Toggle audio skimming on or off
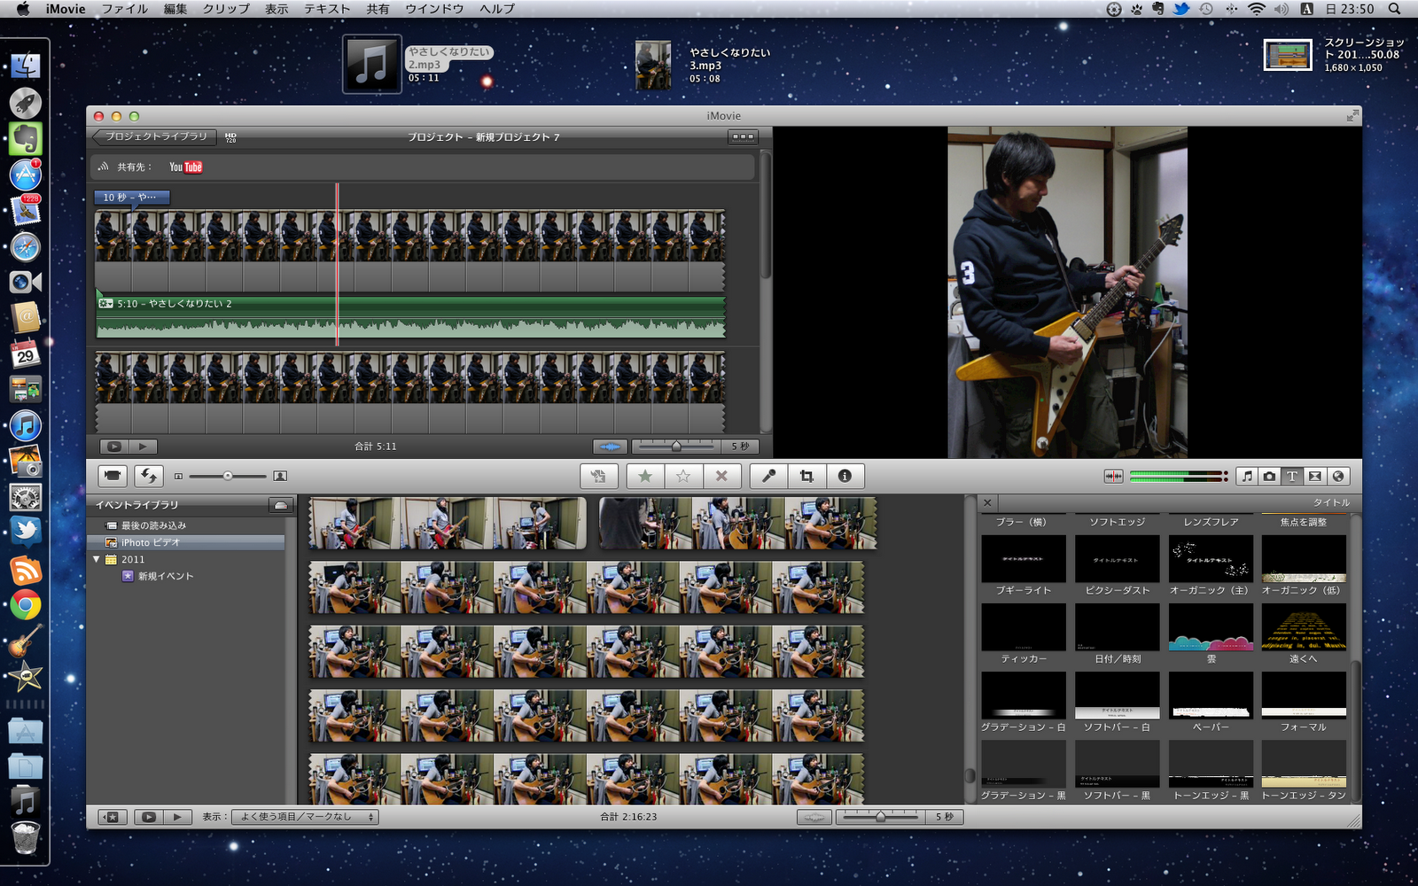This screenshot has height=886, width=1418. point(1113,476)
